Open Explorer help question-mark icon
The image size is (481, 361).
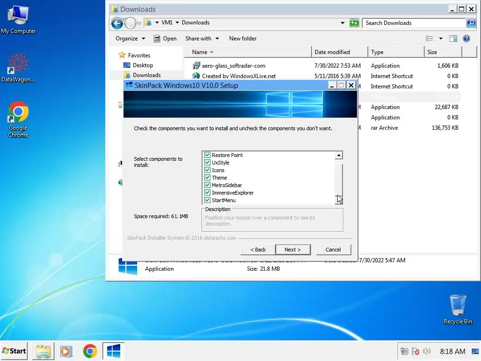click(x=466, y=39)
